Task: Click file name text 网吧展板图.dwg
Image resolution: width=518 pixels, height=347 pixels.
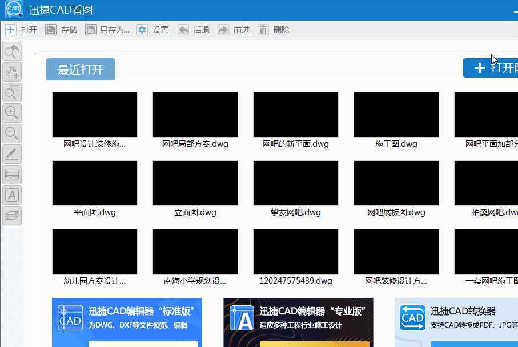Action: (396, 213)
